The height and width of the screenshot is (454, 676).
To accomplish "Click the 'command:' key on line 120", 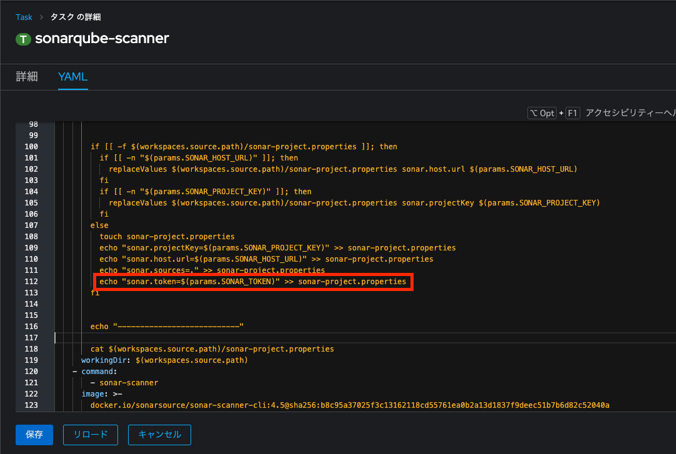I will pos(99,372).
